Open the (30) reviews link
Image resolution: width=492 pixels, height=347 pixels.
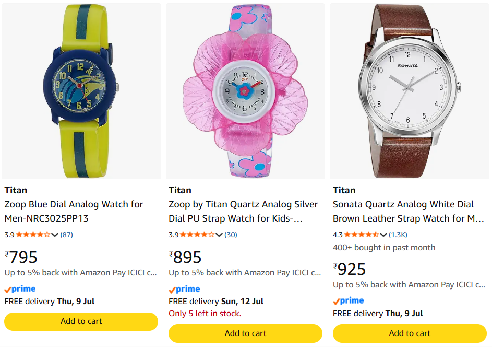tap(231, 235)
